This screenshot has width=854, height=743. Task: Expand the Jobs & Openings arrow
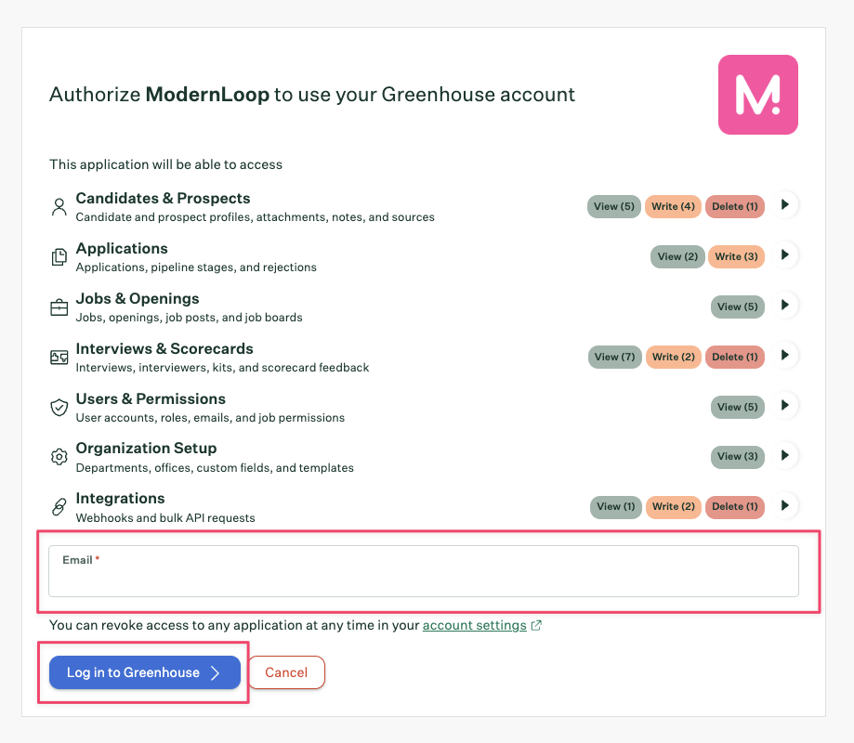(785, 305)
